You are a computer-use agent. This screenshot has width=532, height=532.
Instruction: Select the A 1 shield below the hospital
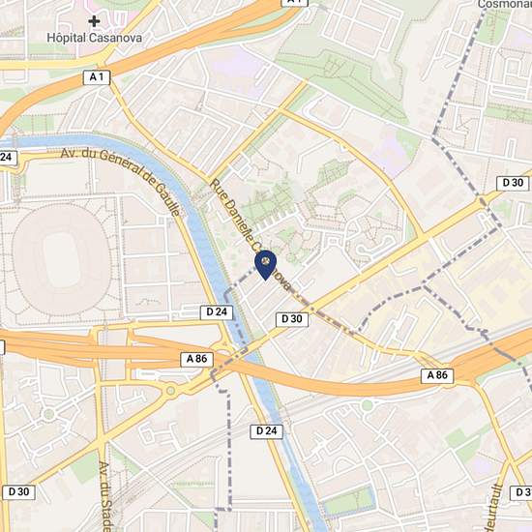coord(97,77)
